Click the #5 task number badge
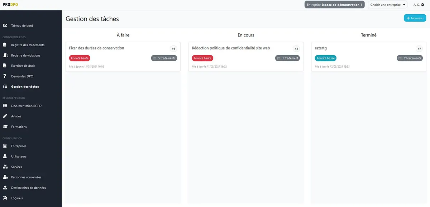 click(173, 49)
